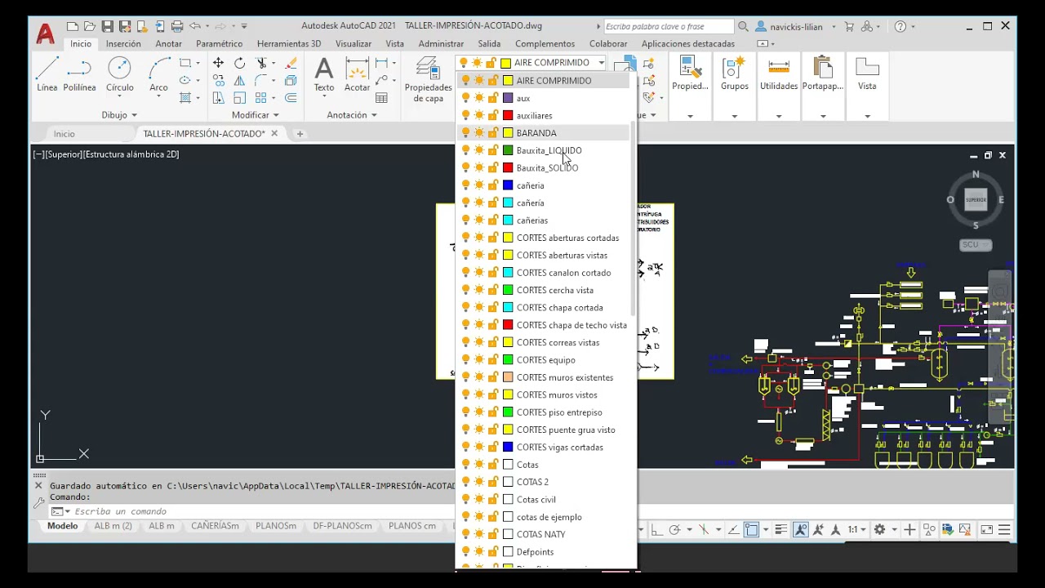The height and width of the screenshot is (588, 1045).
Task: Click the Copy icon in Modificar panel
Action: point(218,80)
